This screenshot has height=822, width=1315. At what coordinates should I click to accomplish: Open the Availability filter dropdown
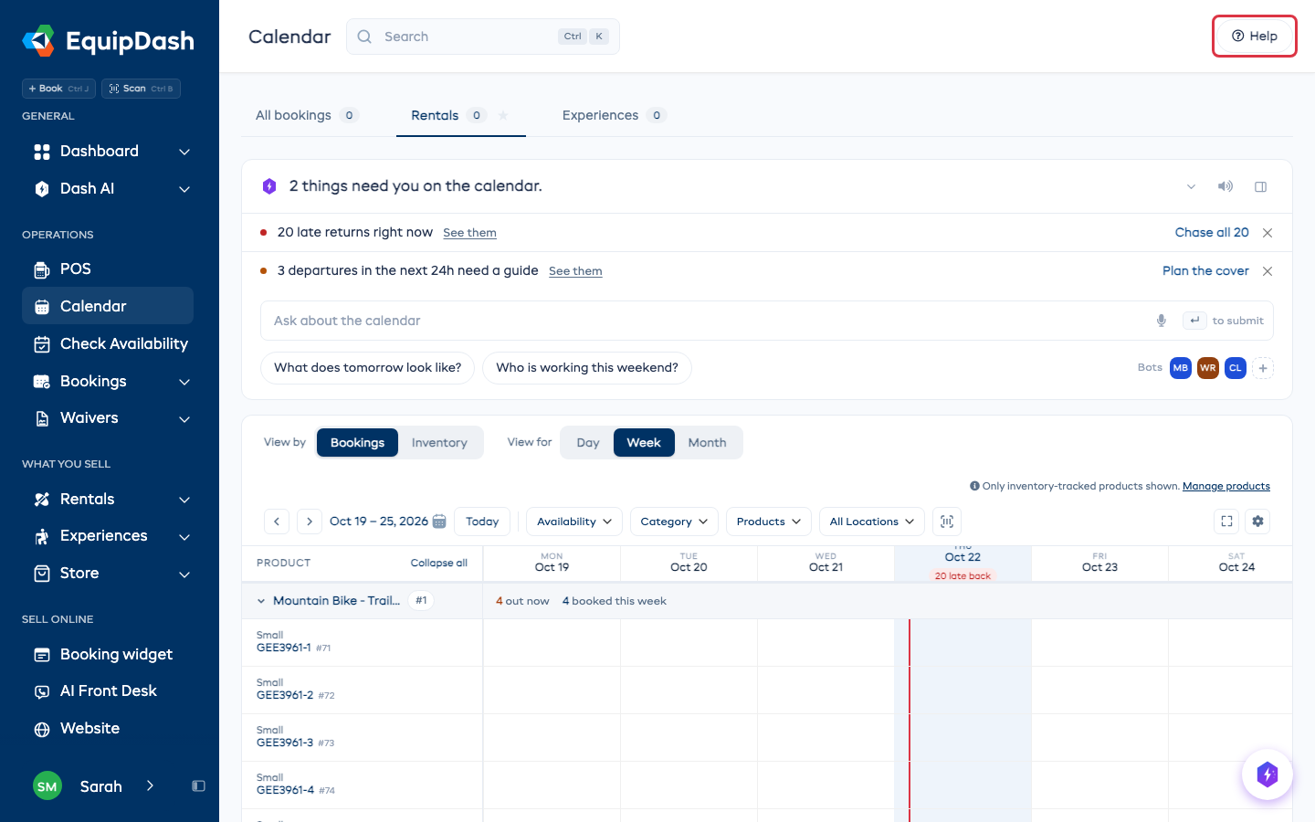click(574, 522)
